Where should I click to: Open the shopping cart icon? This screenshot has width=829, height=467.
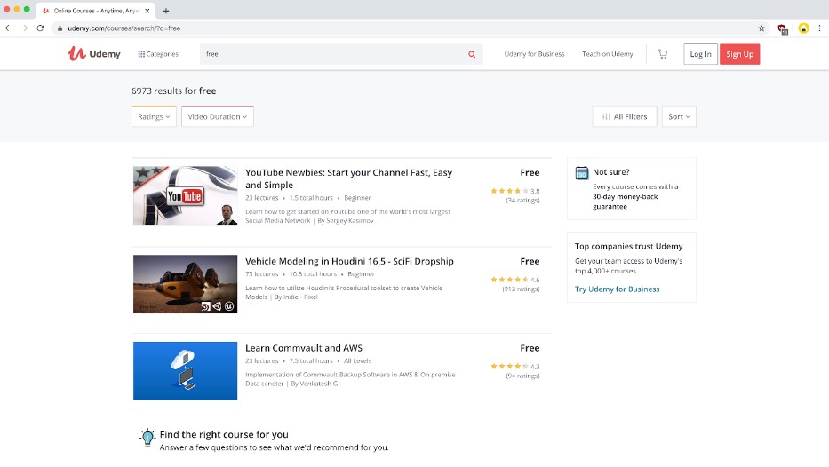coord(663,54)
